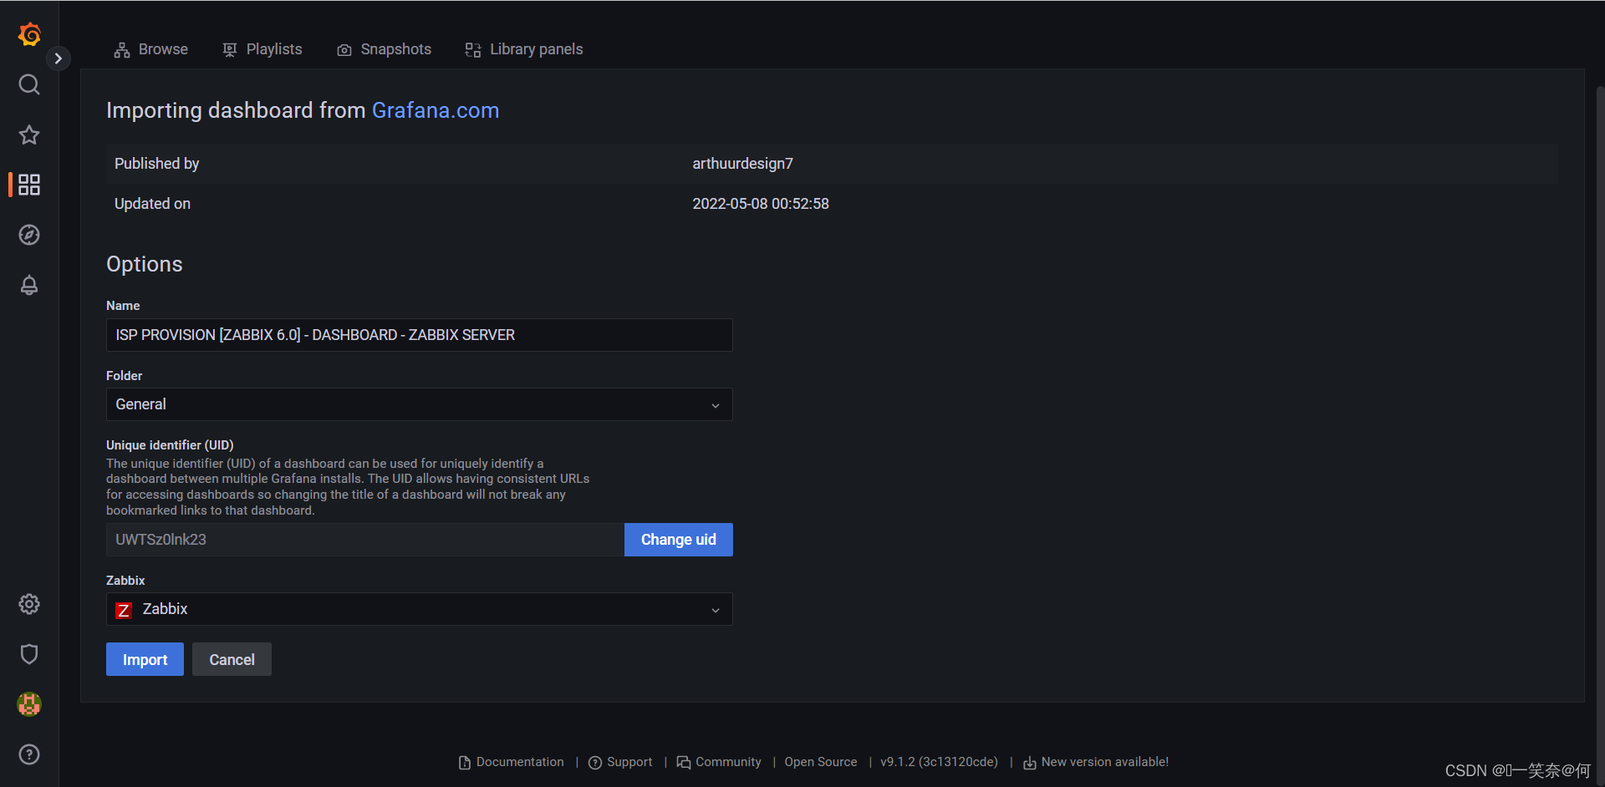Click the Change uid button
Viewport: 1605px width, 787px height.
coord(679,540)
